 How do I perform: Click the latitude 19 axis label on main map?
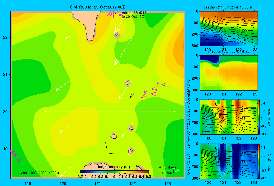tap(5, 149)
